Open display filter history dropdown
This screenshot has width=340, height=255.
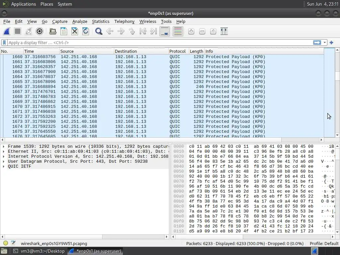coord(325,42)
